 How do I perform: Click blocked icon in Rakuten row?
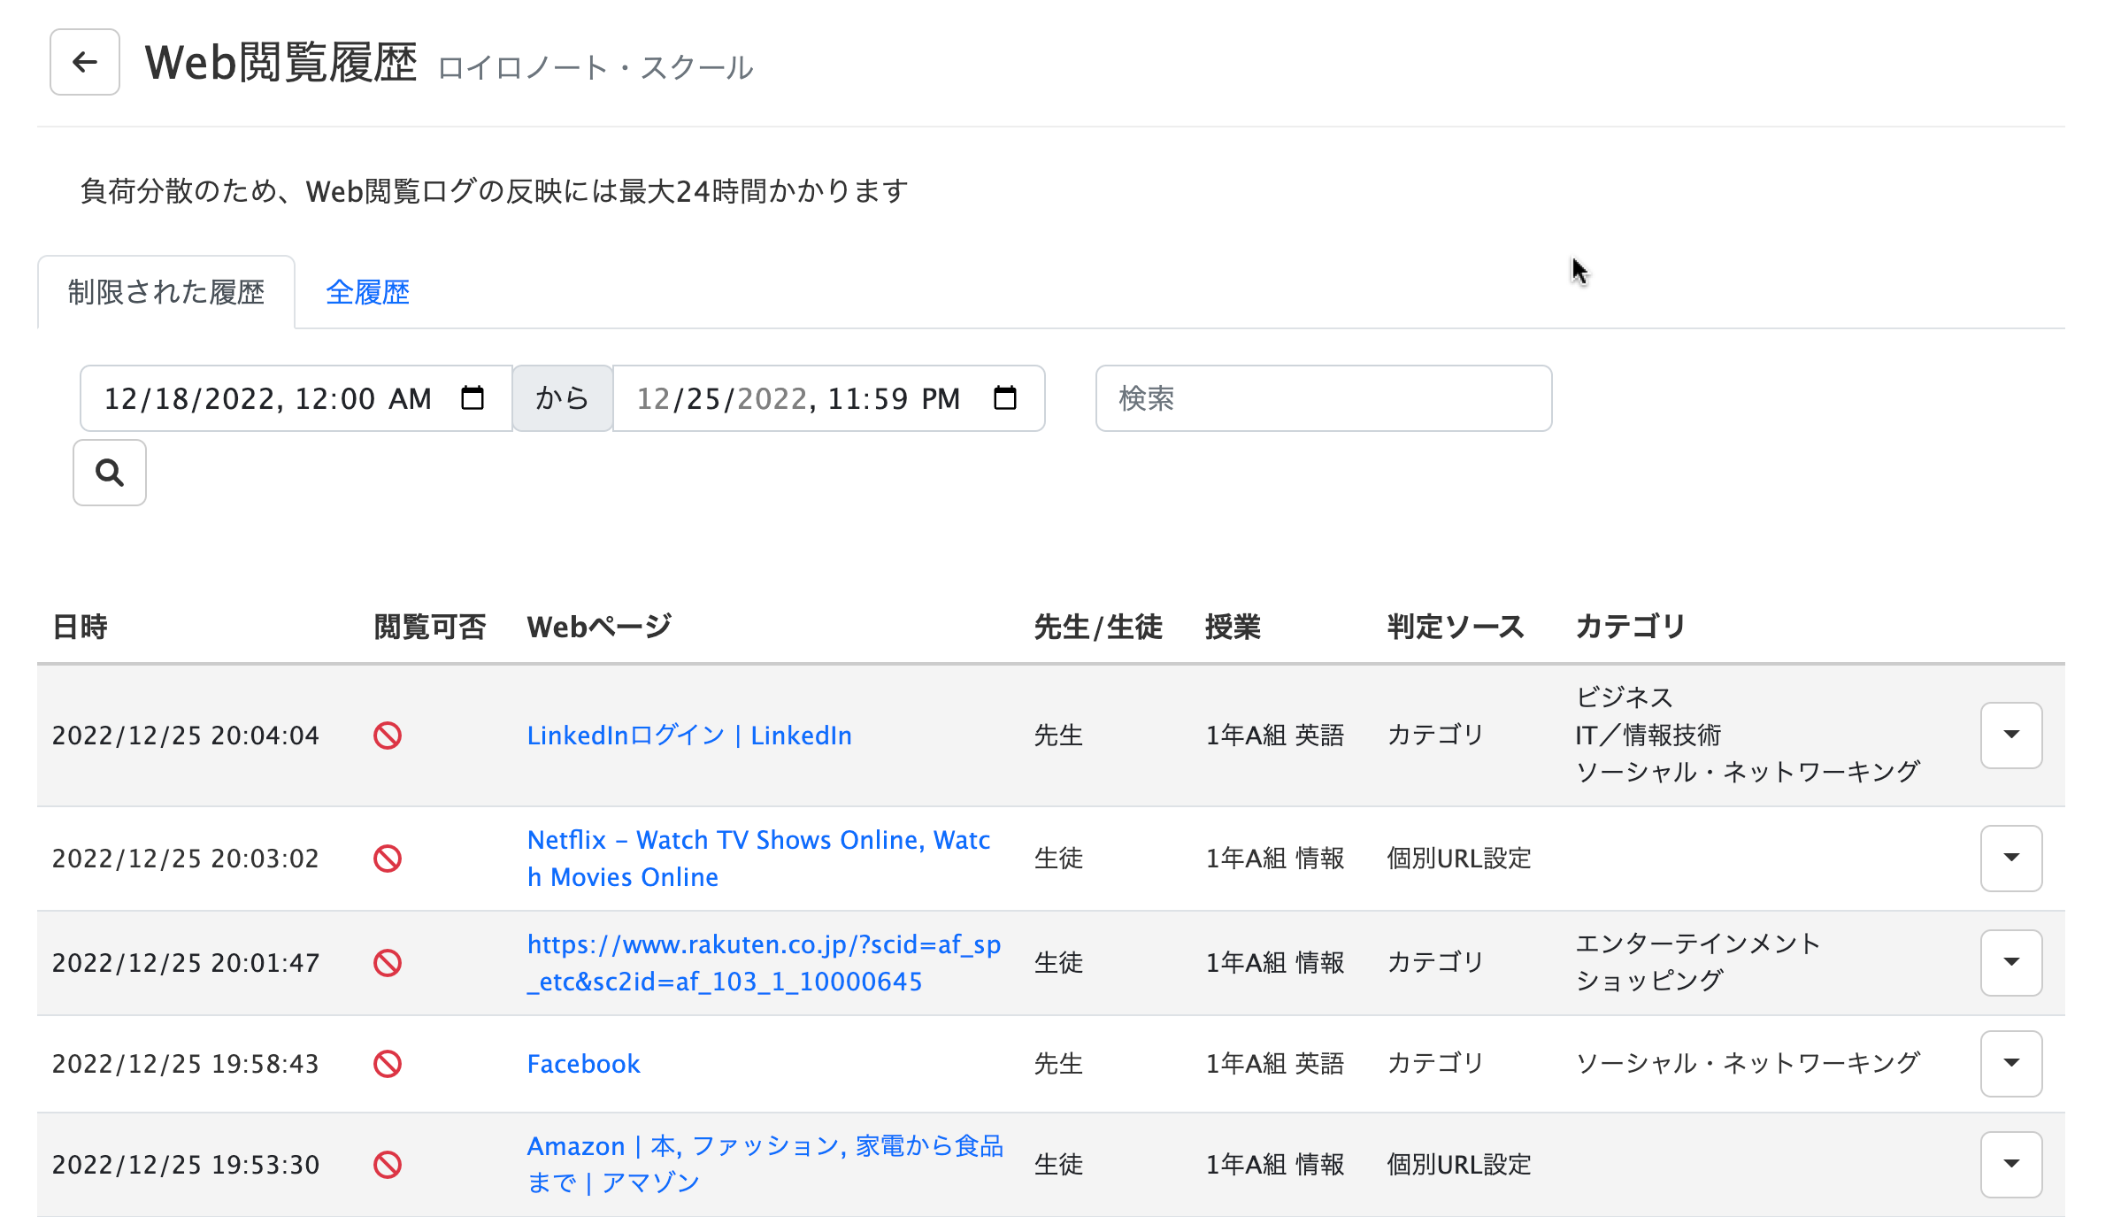[388, 963]
